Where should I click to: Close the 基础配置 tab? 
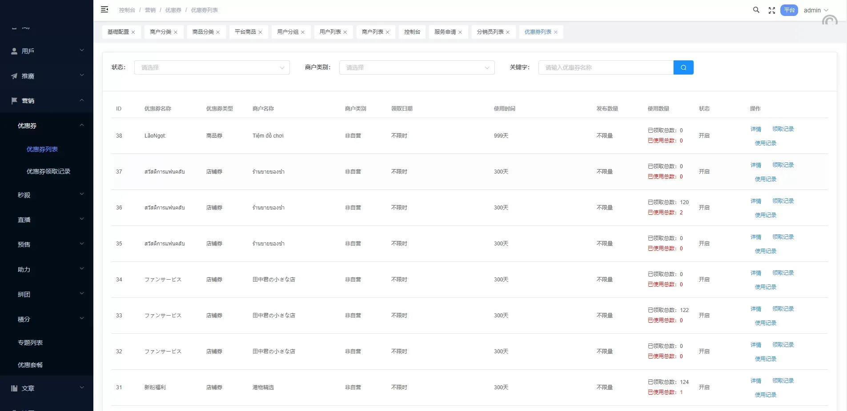pyautogui.click(x=133, y=32)
